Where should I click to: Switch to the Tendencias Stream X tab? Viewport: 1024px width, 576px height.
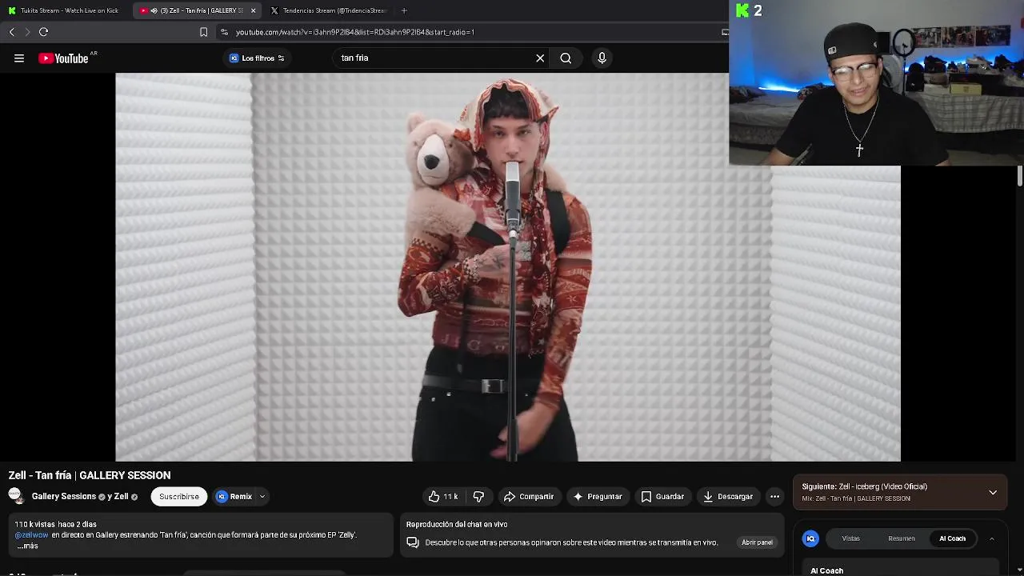pos(328,10)
